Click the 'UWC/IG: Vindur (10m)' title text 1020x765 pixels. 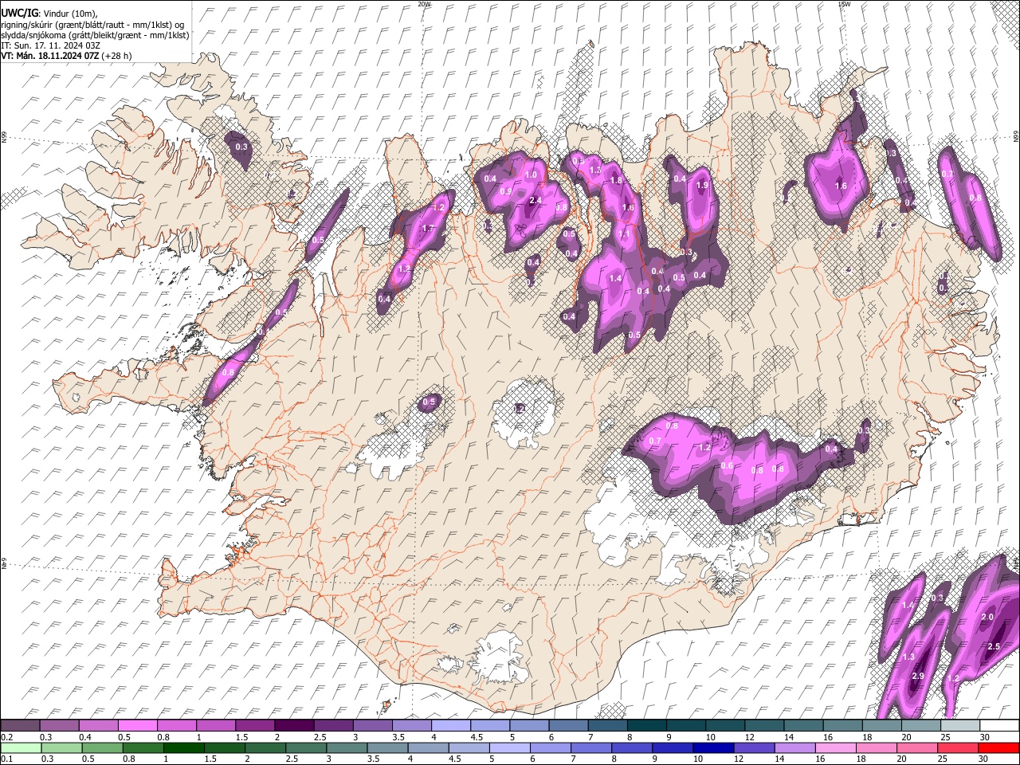(x=49, y=14)
